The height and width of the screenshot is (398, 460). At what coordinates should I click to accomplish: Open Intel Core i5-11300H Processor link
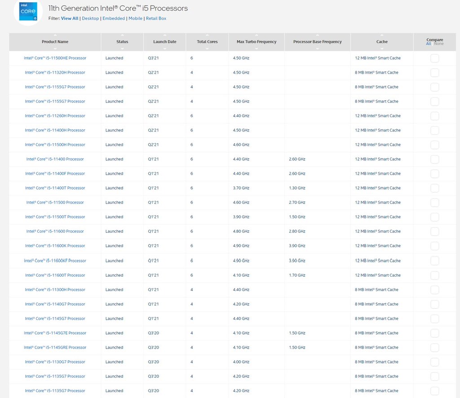coord(55,289)
